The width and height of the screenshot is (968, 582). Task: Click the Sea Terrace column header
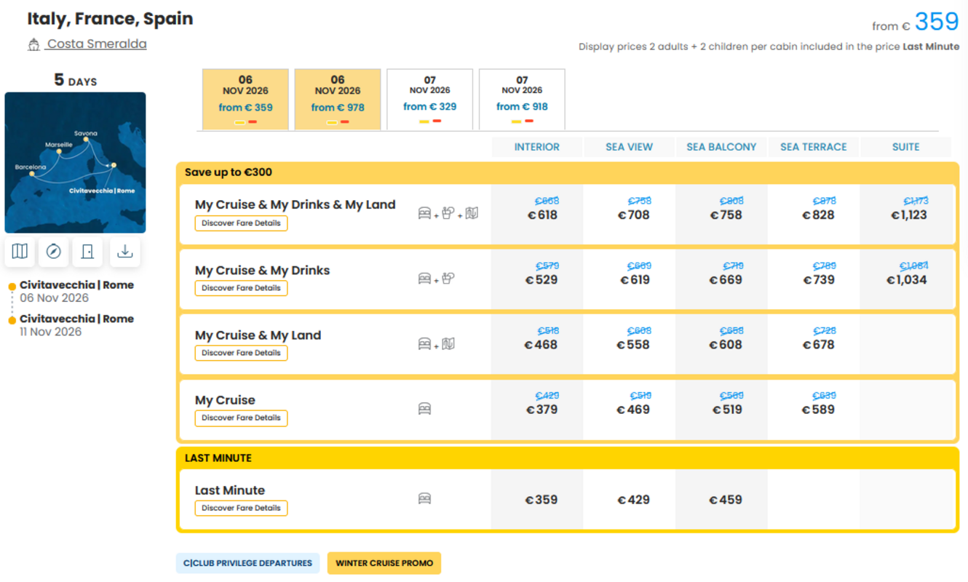click(814, 147)
